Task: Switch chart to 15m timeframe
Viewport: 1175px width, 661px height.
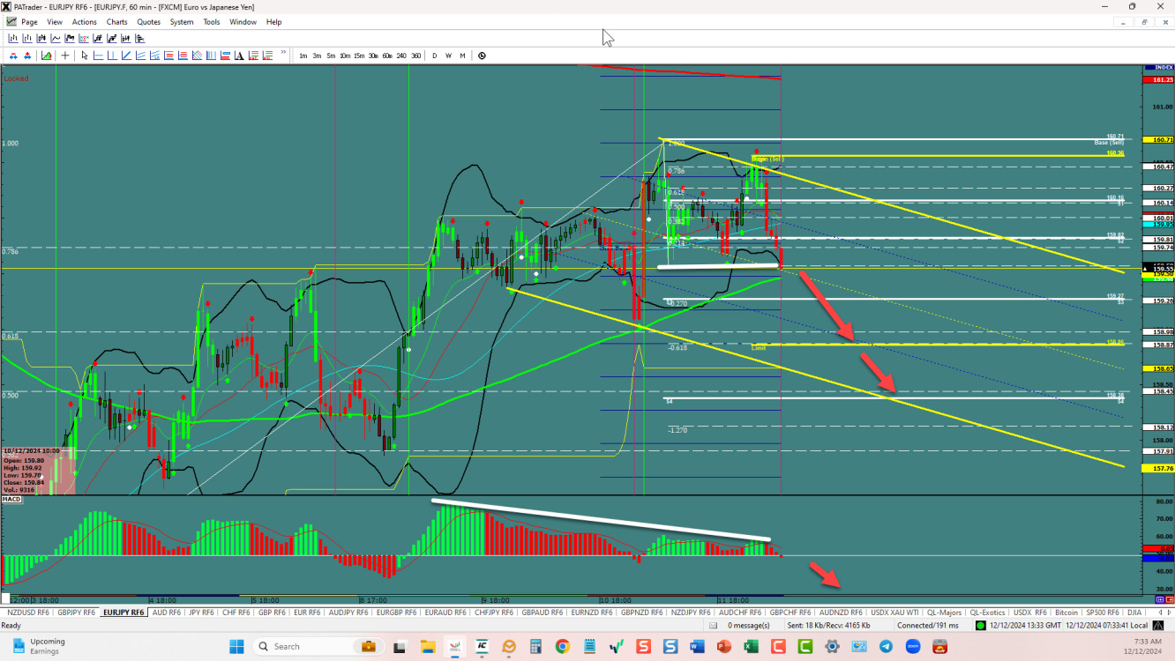Action: pos(359,56)
